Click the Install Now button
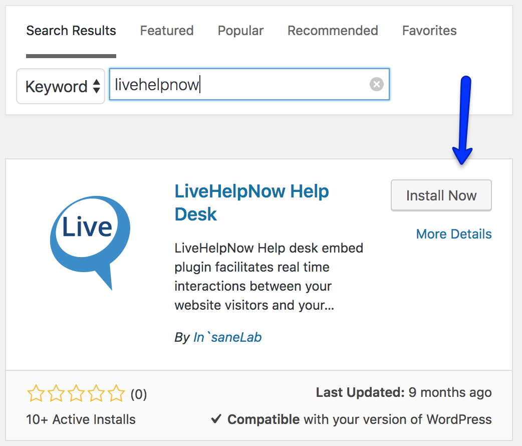 tap(441, 195)
